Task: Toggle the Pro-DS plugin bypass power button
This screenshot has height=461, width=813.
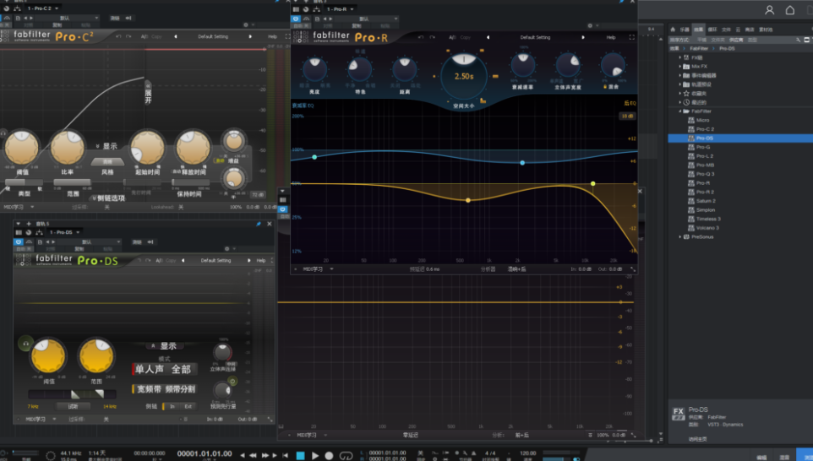Action: click(18, 241)
